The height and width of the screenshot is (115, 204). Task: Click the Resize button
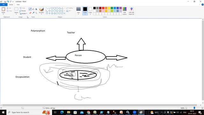23,11
